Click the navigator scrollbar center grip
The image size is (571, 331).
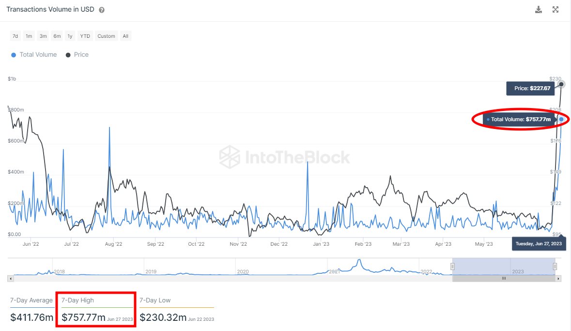tap(504, 279)
